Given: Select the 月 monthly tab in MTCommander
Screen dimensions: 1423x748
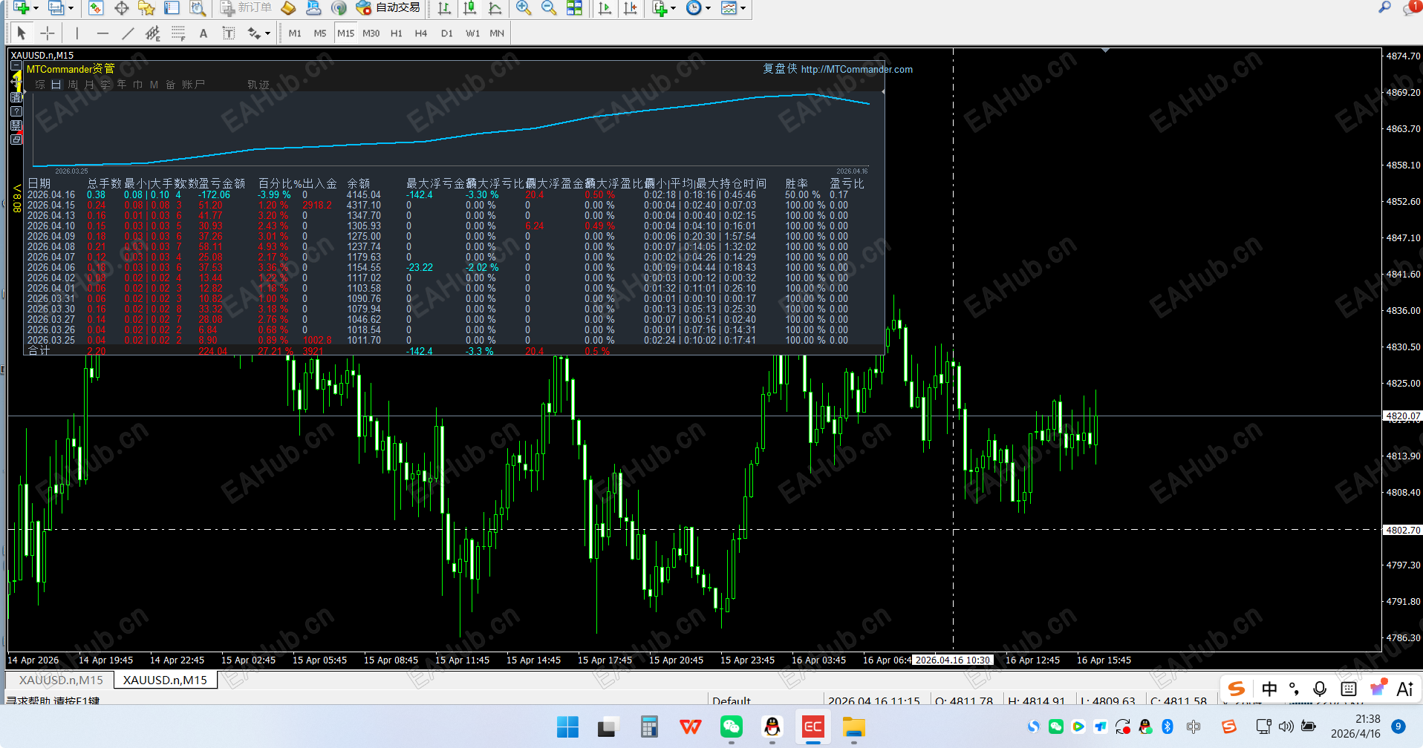Looking at the screenshot, I should click(89, 85).
